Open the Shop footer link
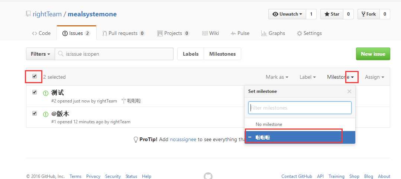The height and width of the screenshot is (179, 401). pos(354,176)
